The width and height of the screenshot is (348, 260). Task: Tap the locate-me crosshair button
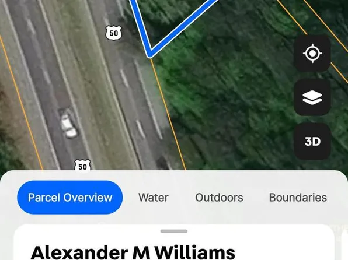[312, 53]
